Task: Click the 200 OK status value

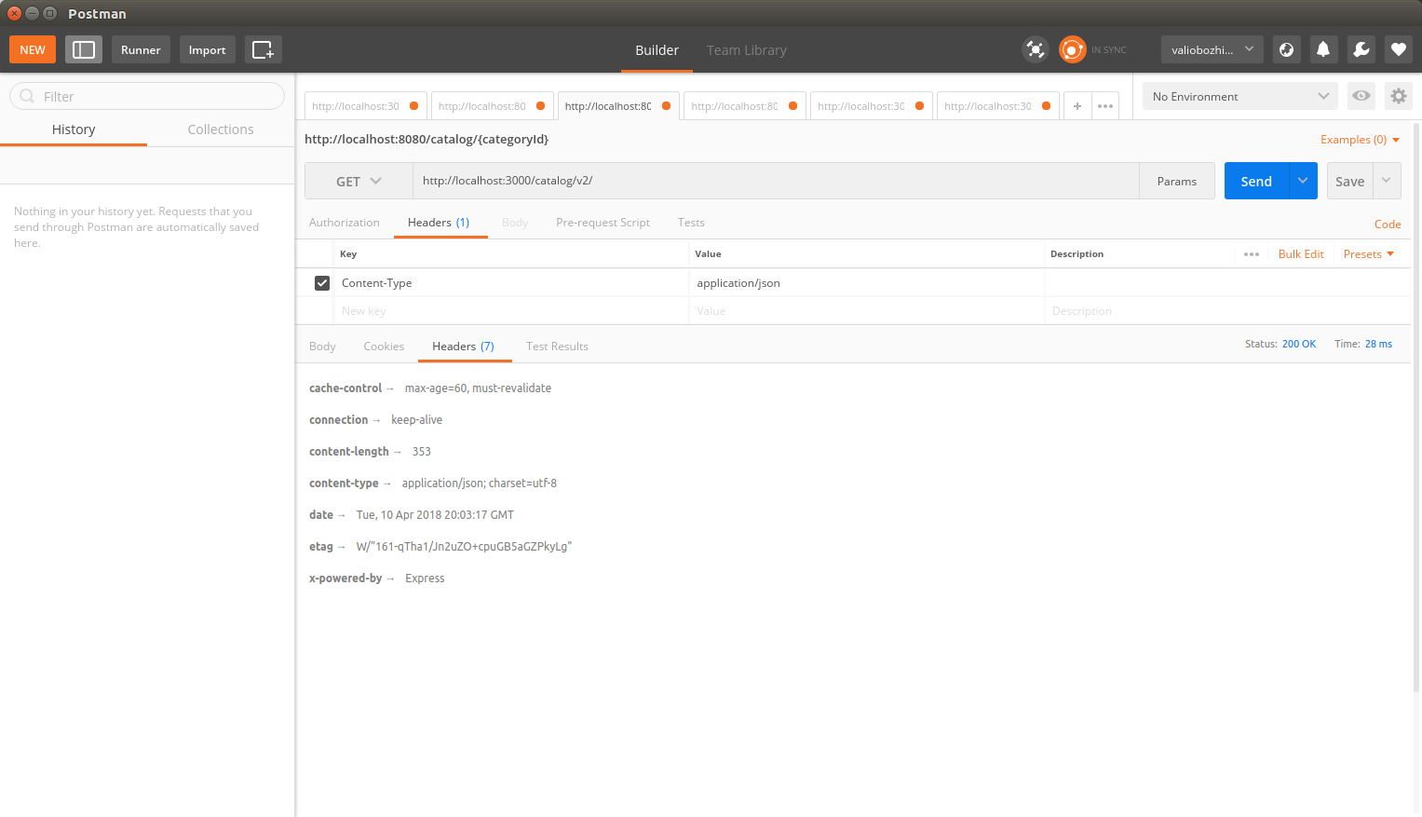Action: point(1299,345)
